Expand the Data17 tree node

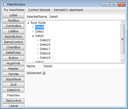(x=38, y=49)
